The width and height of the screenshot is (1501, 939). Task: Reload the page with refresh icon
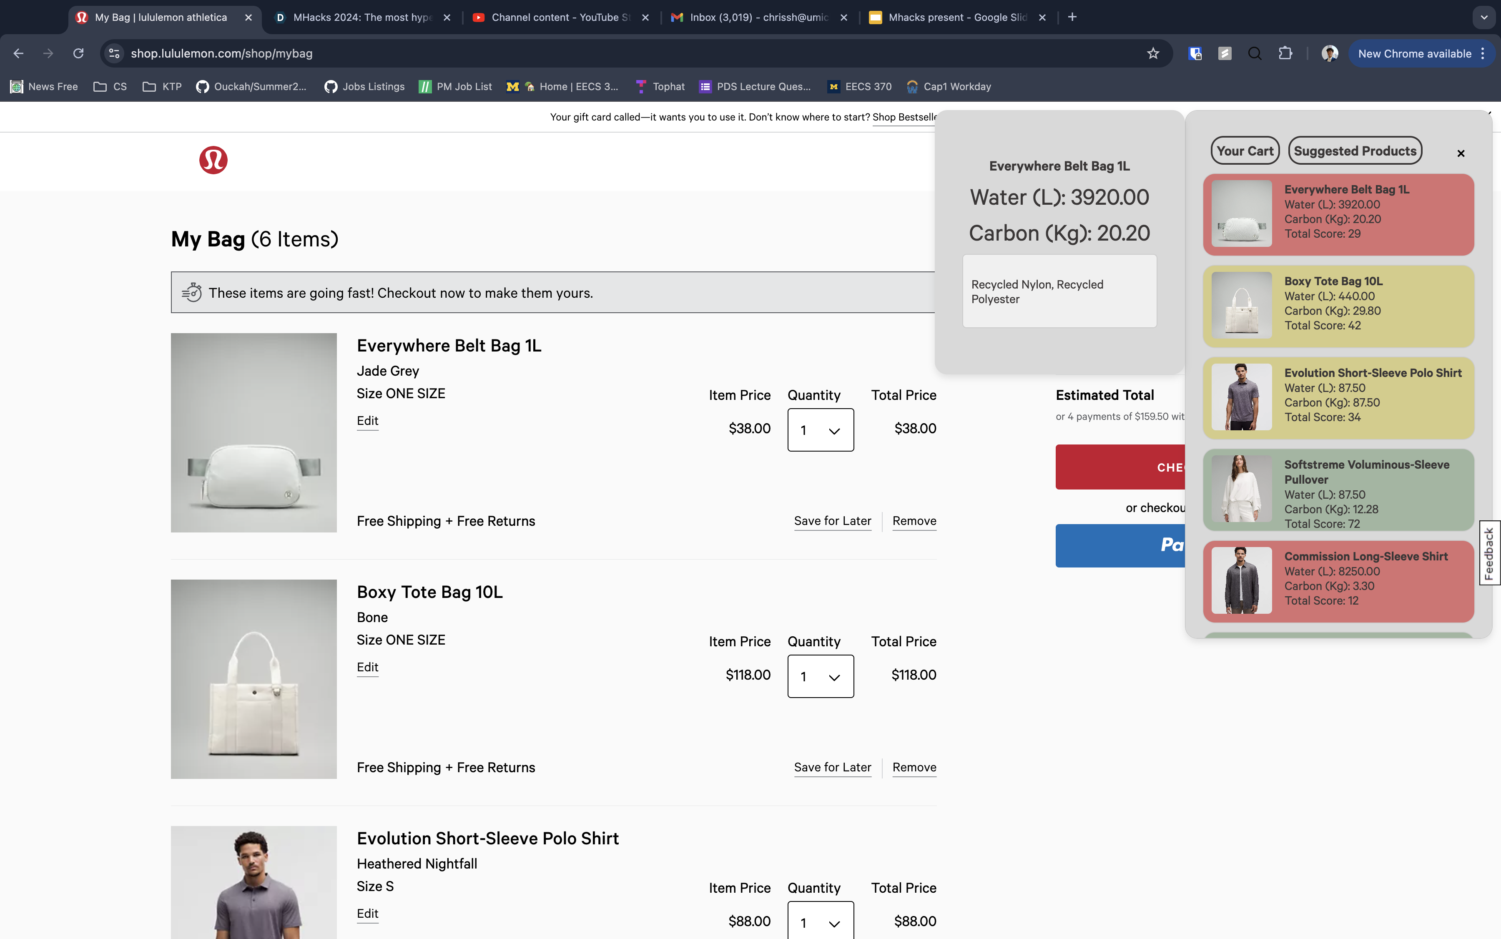[78, 53]
